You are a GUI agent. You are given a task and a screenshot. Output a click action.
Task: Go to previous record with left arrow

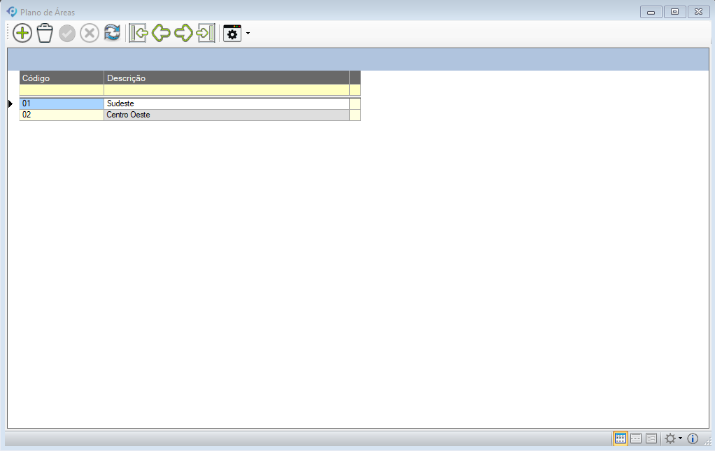[161, 33]
